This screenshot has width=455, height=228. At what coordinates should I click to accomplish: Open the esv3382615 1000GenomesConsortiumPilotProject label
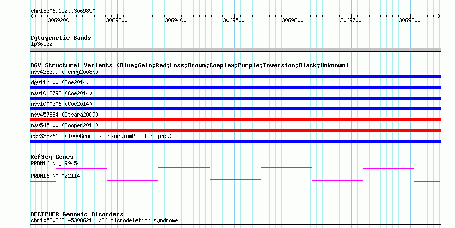(x=101, y=136)
